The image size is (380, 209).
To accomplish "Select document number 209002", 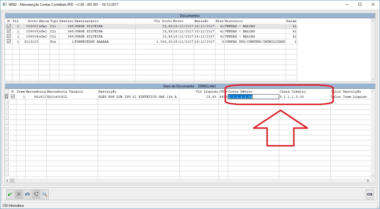I will pos(32,26).
